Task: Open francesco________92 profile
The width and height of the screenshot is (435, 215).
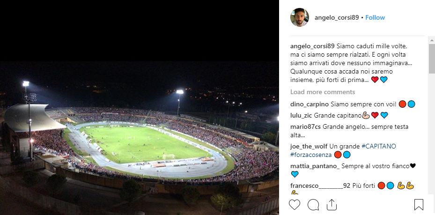Action: [320, 186]
